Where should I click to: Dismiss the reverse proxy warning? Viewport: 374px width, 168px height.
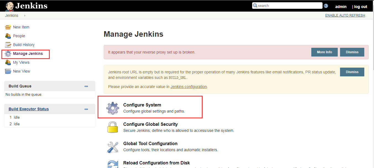click(x=352, y=52)
